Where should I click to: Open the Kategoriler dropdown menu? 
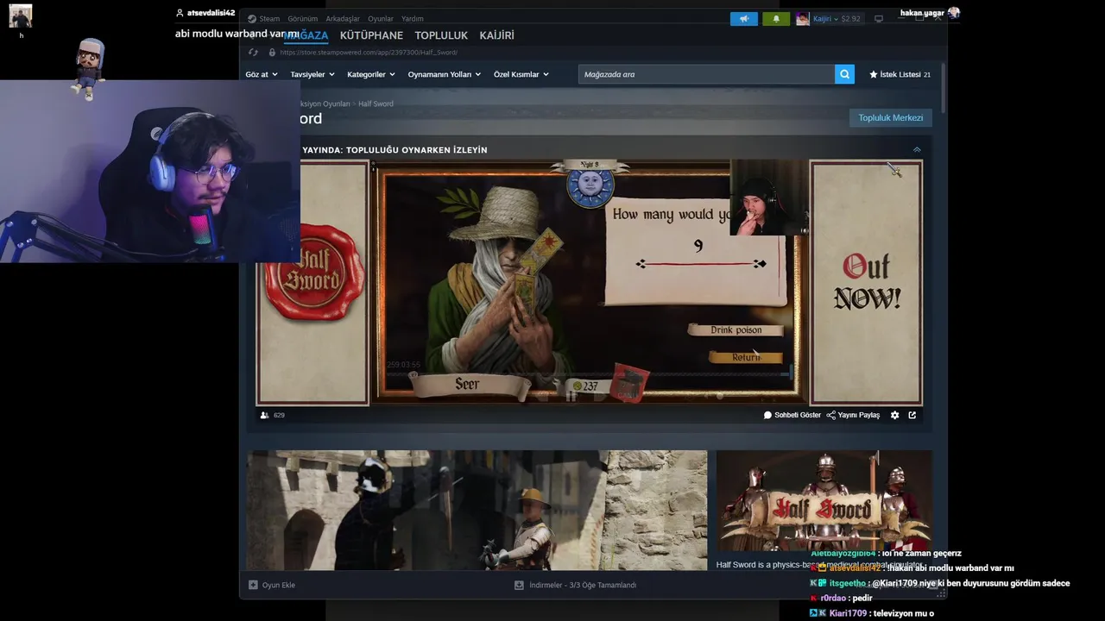(x=371, y=74)
